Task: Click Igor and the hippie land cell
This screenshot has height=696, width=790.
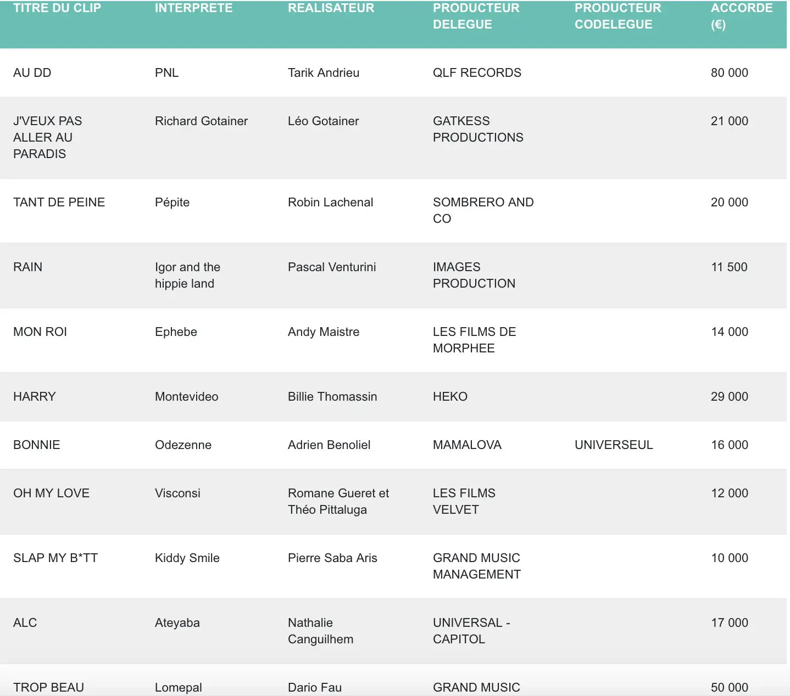Action: (x=187, y=275)
